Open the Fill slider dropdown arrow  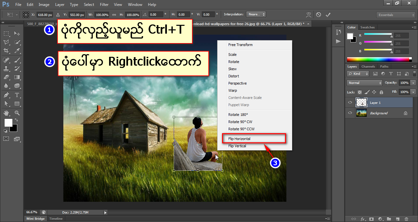tap(413, 92)
